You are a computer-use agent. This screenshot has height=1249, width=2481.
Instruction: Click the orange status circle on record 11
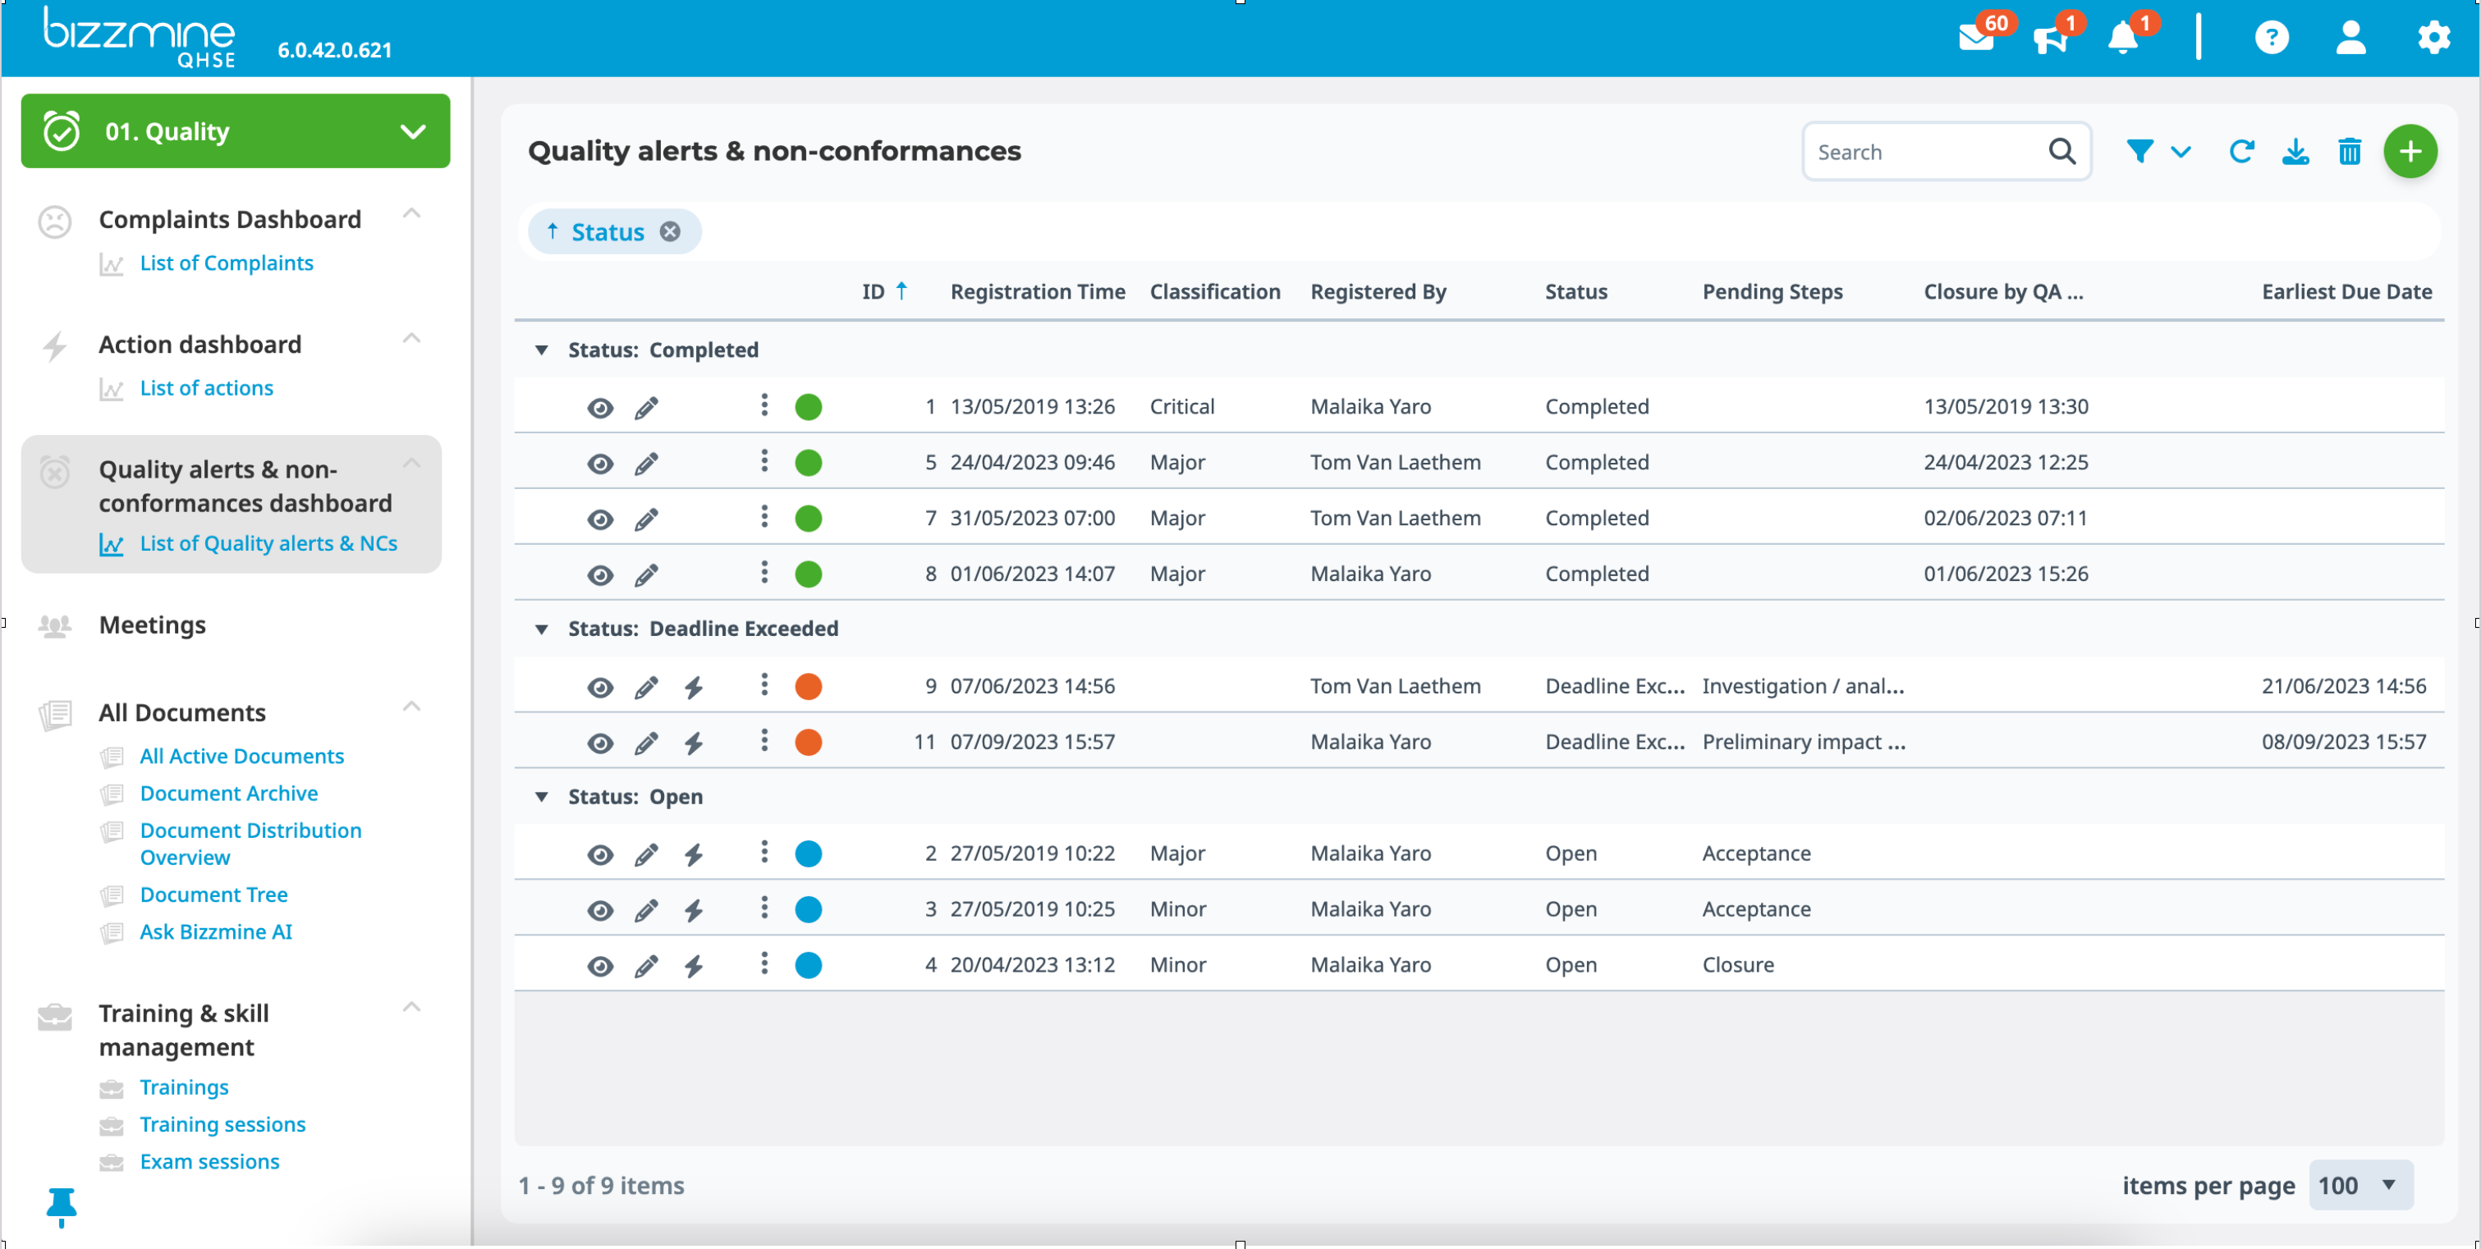tap(809, 742)
